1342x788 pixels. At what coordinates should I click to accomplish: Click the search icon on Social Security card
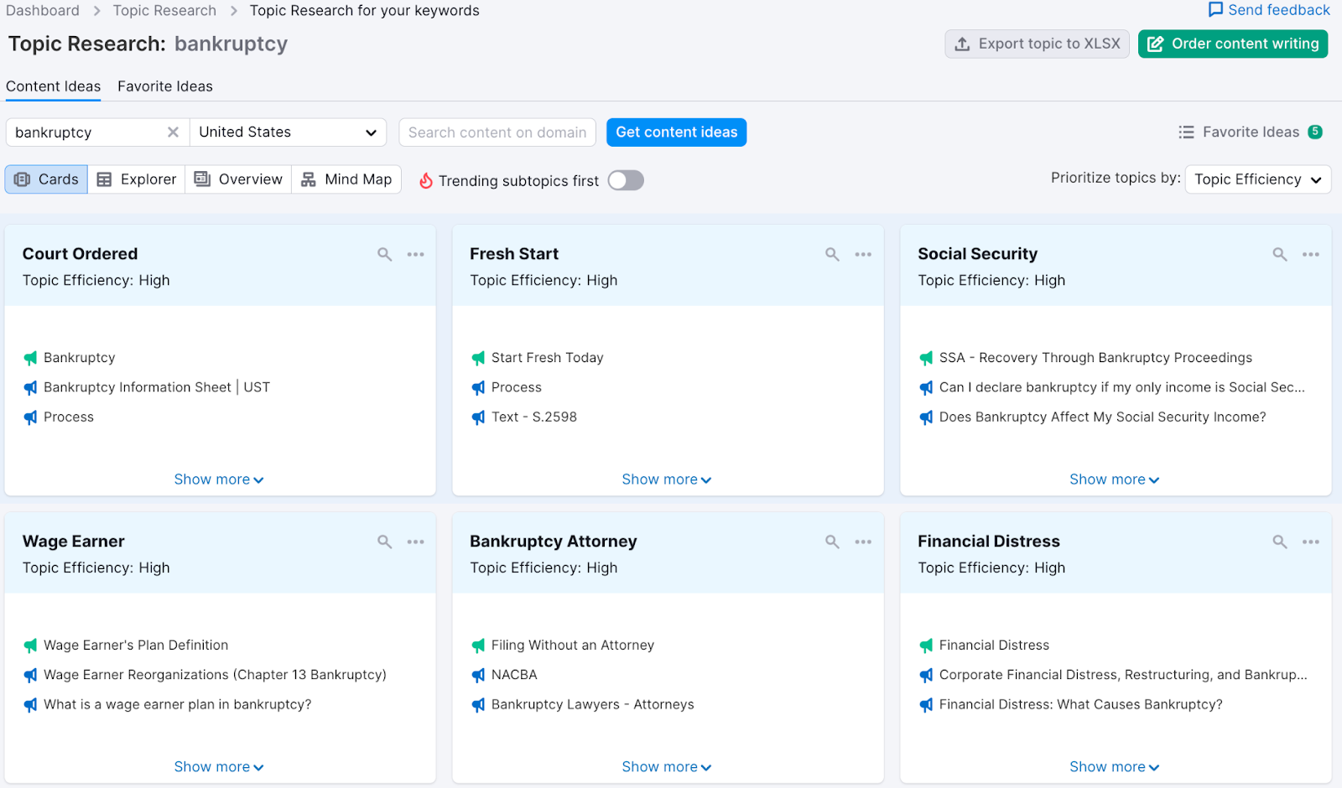point(1279,254)
